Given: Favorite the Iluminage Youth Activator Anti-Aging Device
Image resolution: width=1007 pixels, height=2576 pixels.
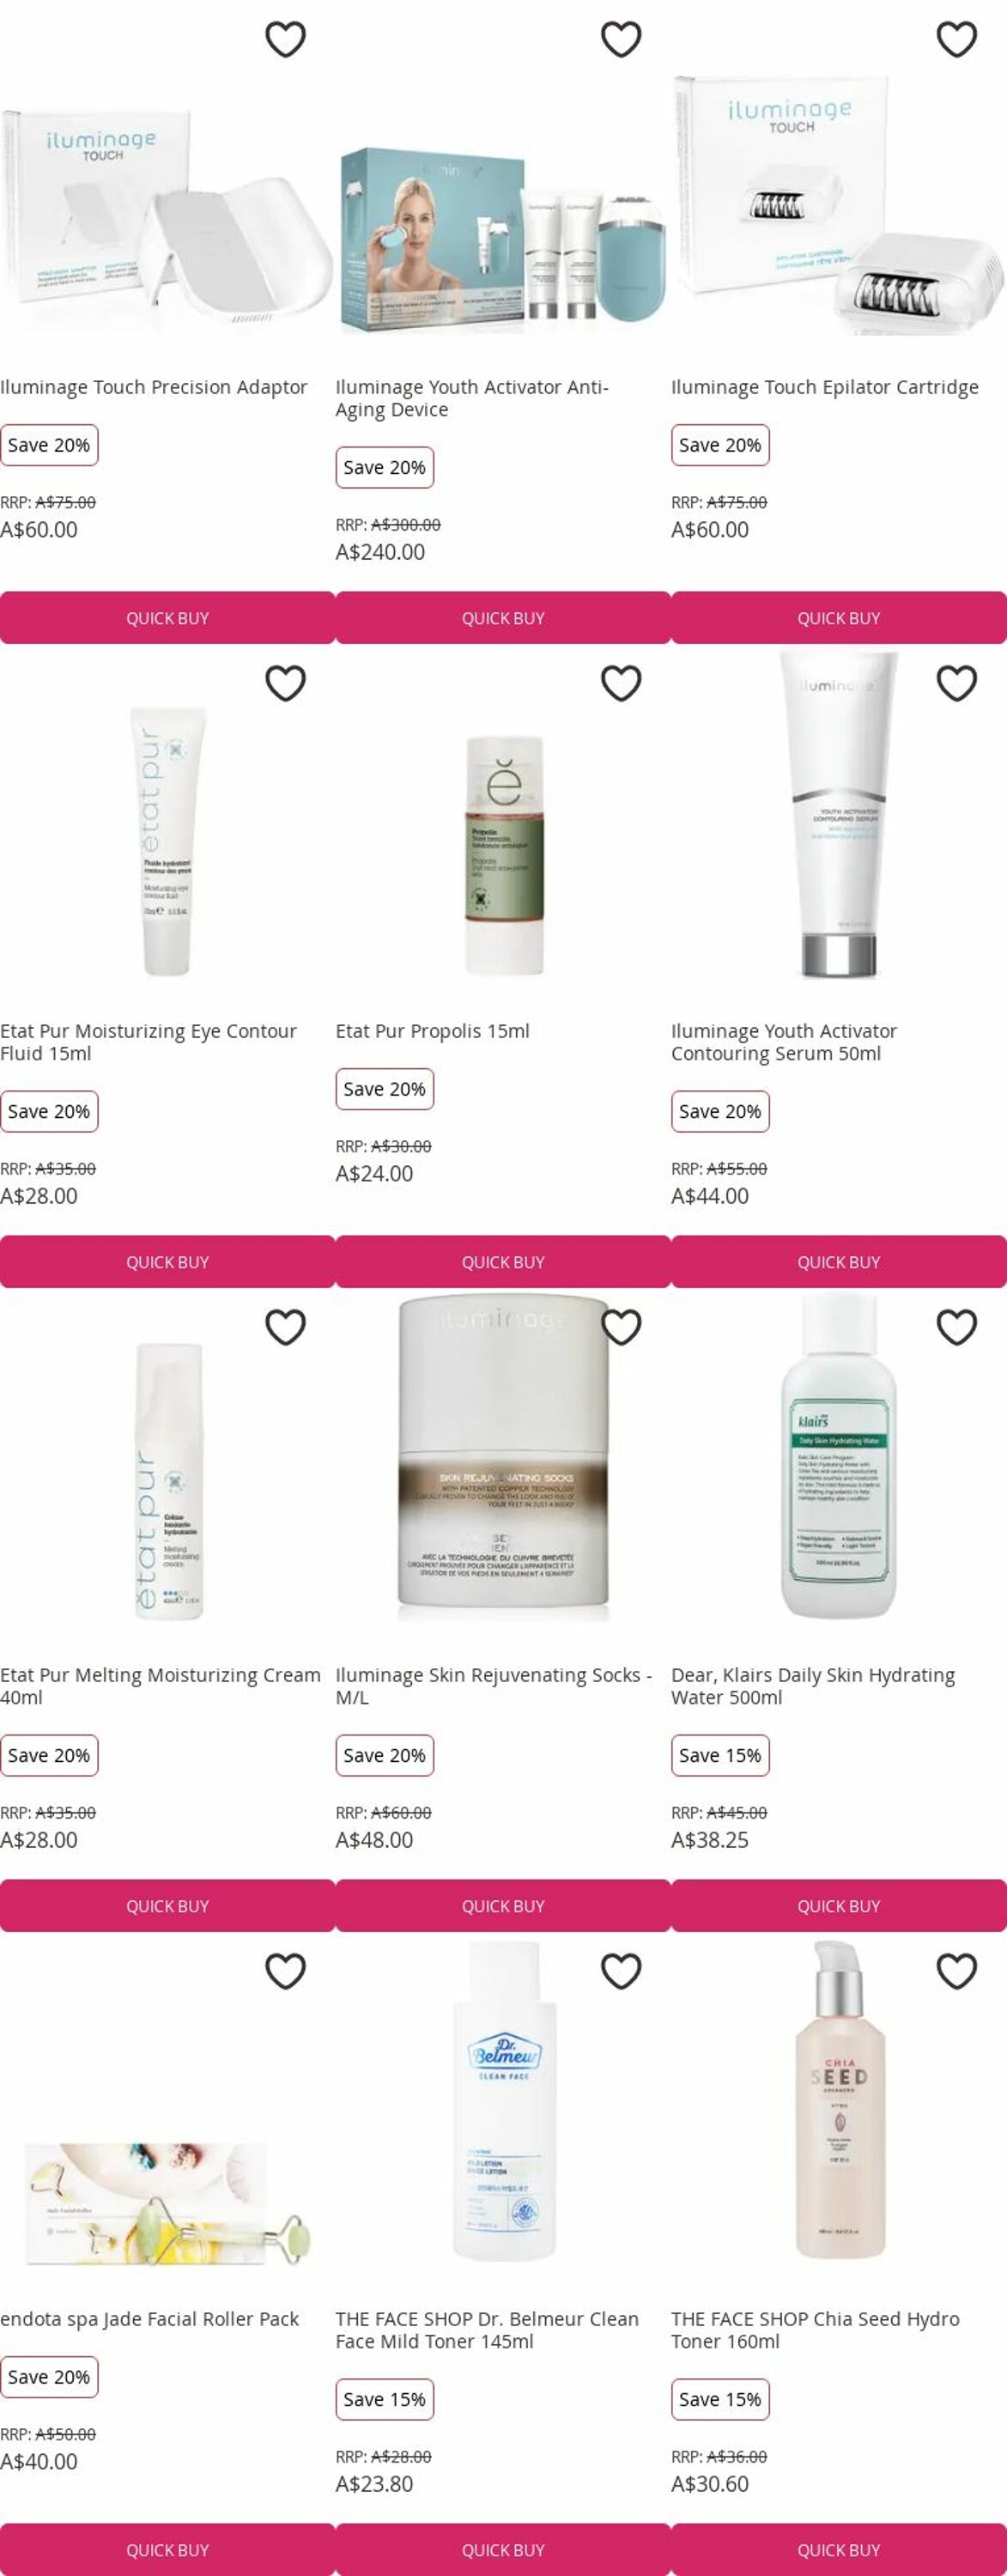Looking at the screenshot, I should point(621,40).
